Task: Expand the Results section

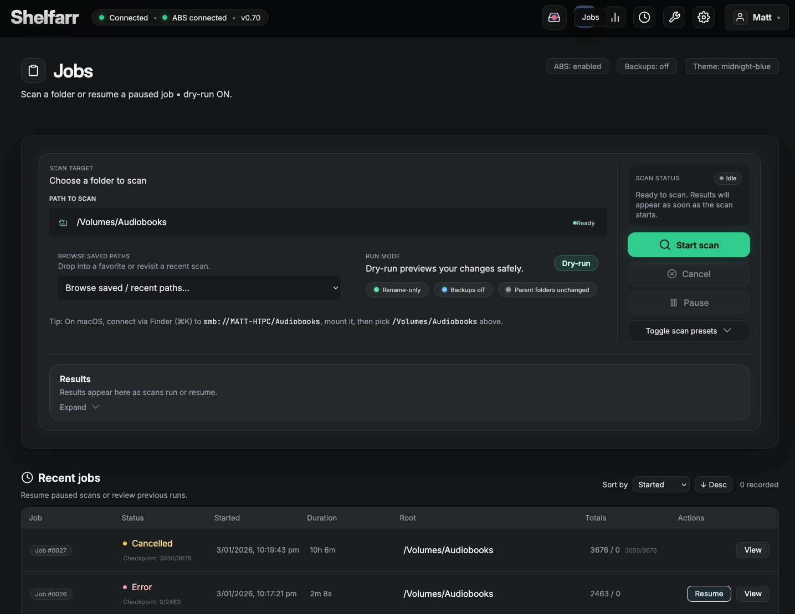Action: click(x=79, y=407)
